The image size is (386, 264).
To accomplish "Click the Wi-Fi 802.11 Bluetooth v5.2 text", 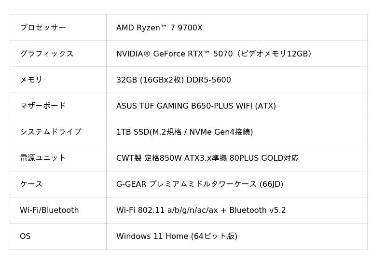I will 201,210.
